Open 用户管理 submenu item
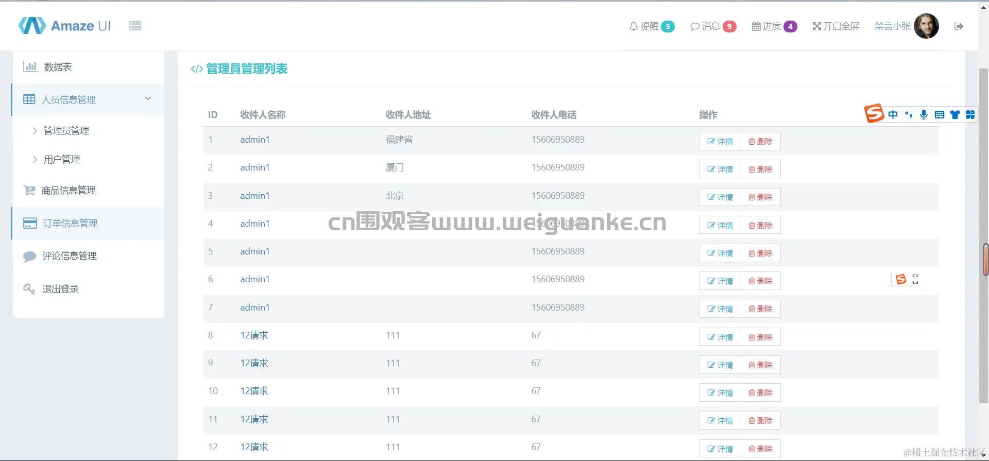 click(x=62, y=160)
